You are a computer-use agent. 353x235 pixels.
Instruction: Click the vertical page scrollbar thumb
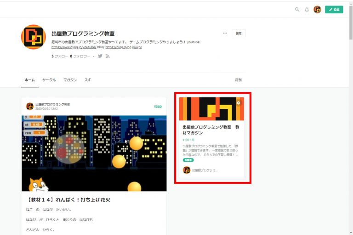pos(351,22)
